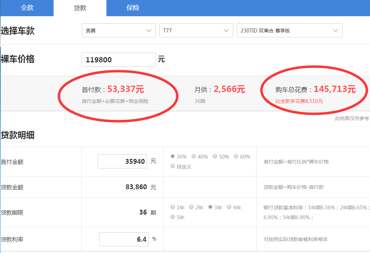
Task: Set loan term to 2年
Action: [x=191, y=207]
